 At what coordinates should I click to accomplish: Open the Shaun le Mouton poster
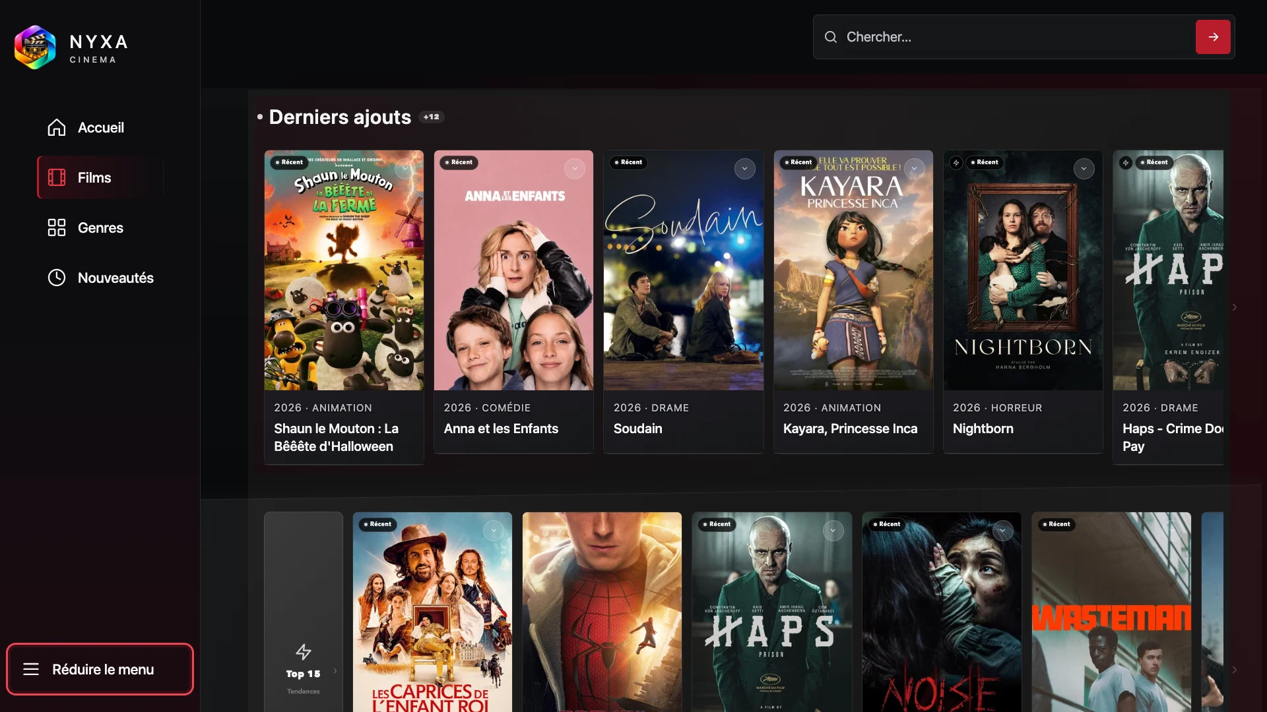coord(344,270)
